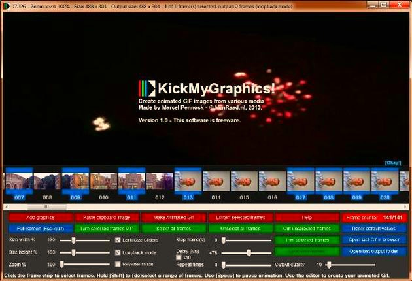Screen dimensions: 412x281
Task: Open the Help button
Action: (307, 218)
